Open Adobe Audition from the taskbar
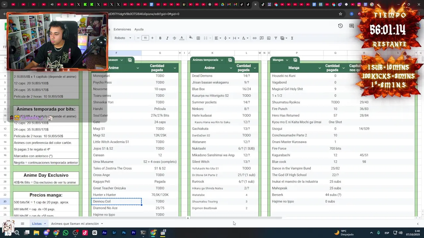Viewport: 424px width, 238px height. point(104,233)
